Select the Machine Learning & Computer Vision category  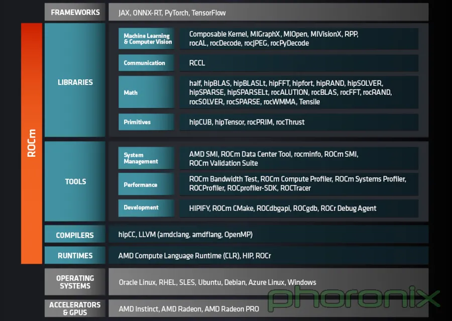click(146, 39)
